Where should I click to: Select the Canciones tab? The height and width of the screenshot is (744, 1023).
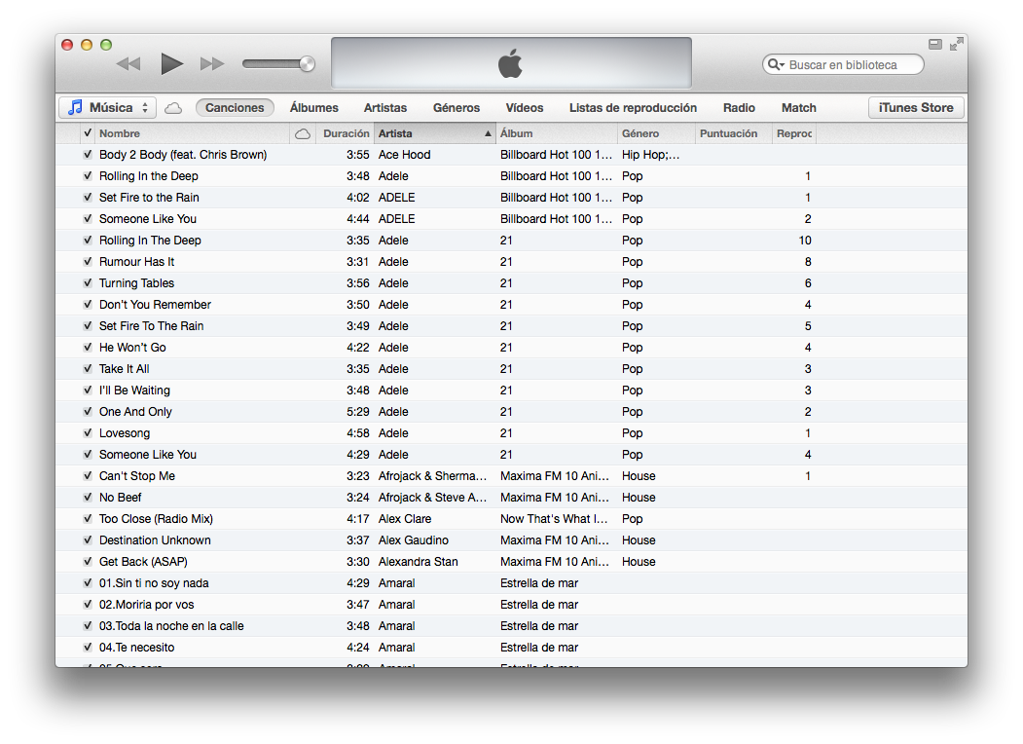tap(235, 108)
